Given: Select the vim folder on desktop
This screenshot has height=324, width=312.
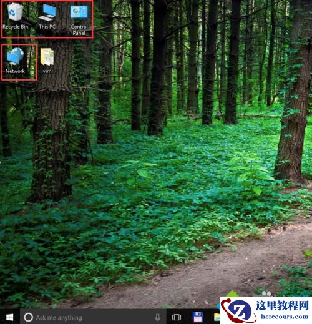Looking at the screenshot, I should point(47,61).
